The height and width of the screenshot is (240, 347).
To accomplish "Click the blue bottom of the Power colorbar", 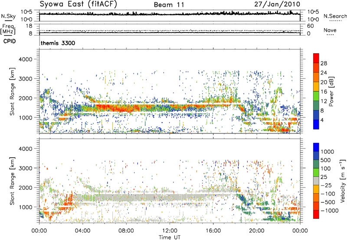I will click(x=316, y=125).
